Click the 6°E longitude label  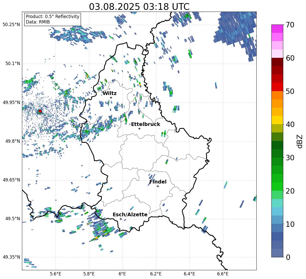click(x=122, y=274)
